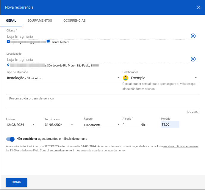Close the Nova recorrência dialog

198,7
